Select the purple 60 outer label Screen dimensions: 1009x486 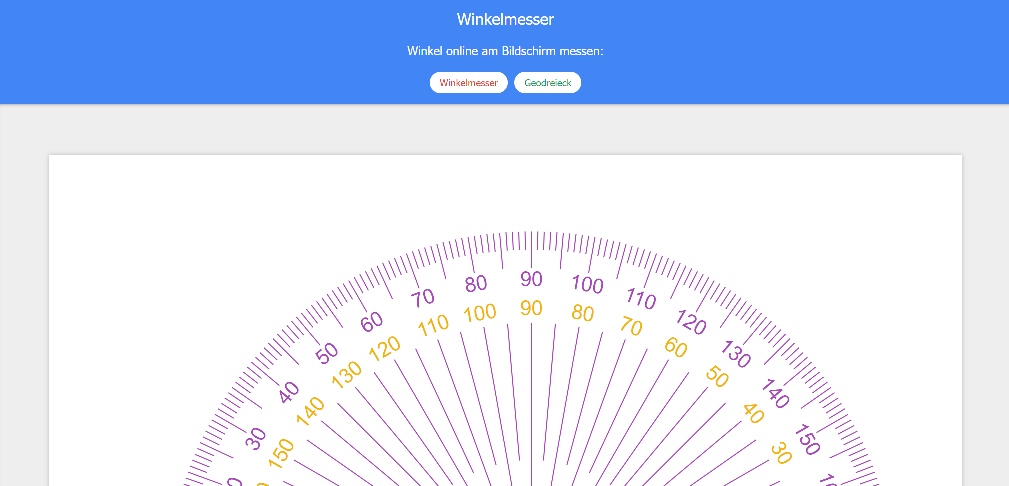[x=372, y=322]
